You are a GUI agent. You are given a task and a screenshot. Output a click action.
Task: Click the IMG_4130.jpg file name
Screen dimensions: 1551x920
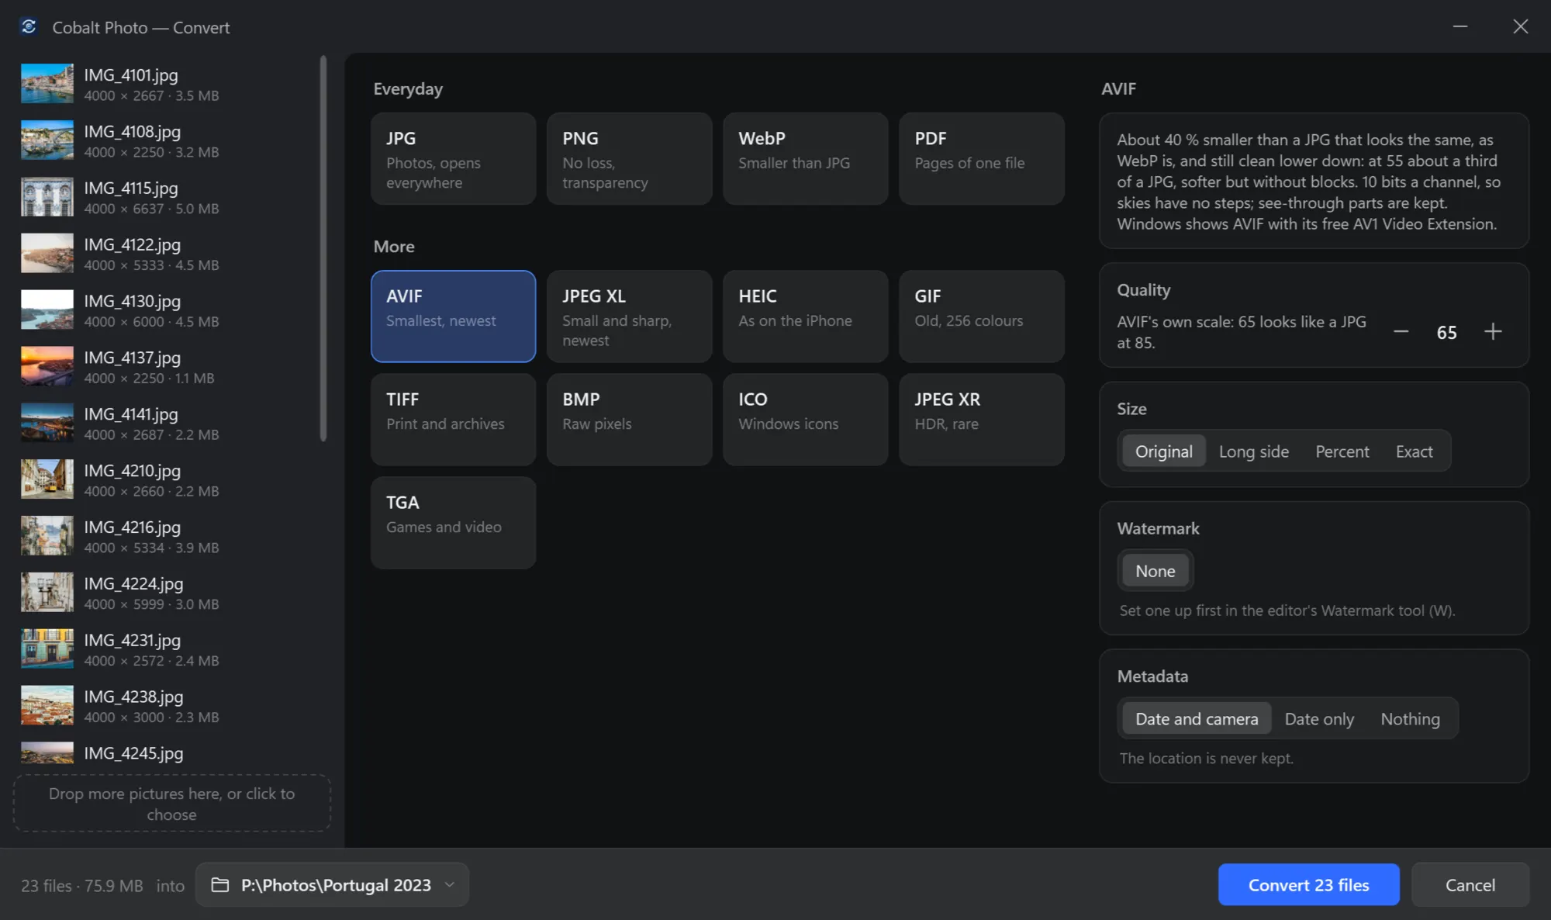(133, 301)
